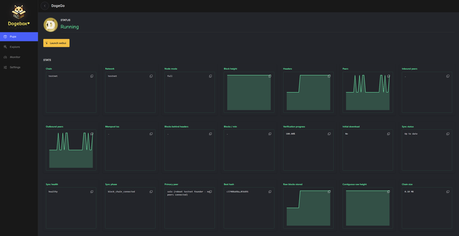Image resolution: width=459 pixels, height=236 pixels.
Task: Click the Launch webui button
Action: coord(56,43)
